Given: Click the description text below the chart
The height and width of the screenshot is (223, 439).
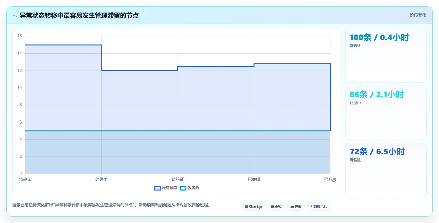Looking at the screenshot, I should (x=111, y=205).
